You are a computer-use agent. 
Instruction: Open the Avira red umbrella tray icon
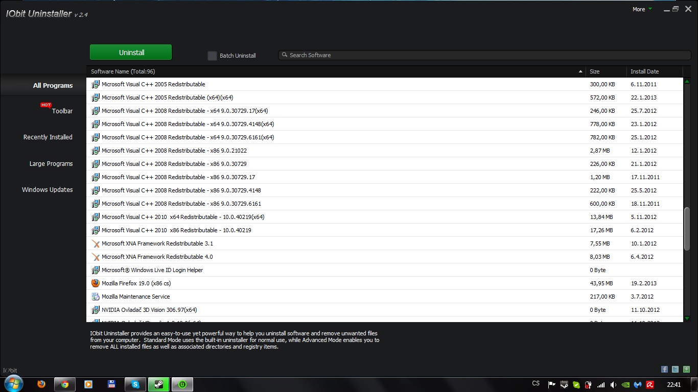pos(650,385)
